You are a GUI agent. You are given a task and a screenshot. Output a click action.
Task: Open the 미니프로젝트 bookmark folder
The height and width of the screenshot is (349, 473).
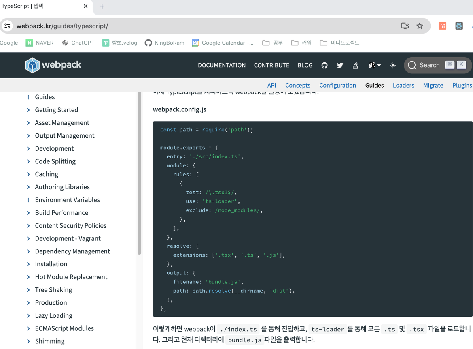click(x=339, y=43)
